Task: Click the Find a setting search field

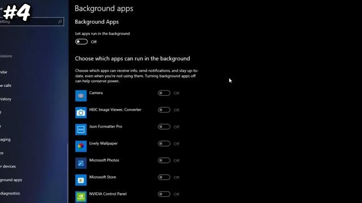Action: coord(32,21)
